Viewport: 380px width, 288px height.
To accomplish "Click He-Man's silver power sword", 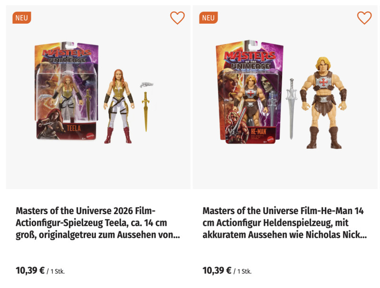I will coord(291,108).
